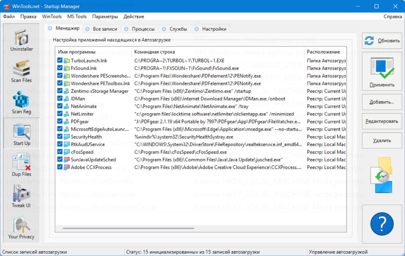Open the MS Tools menu
405x256 pixels.
pos(77,16)
